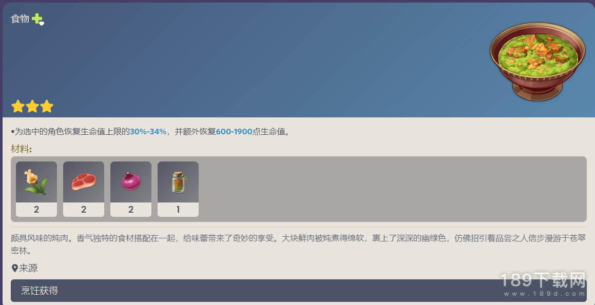595x305 pixels.
Task: Select the purple onion ingredient icon
Action: tap(131, 182)
